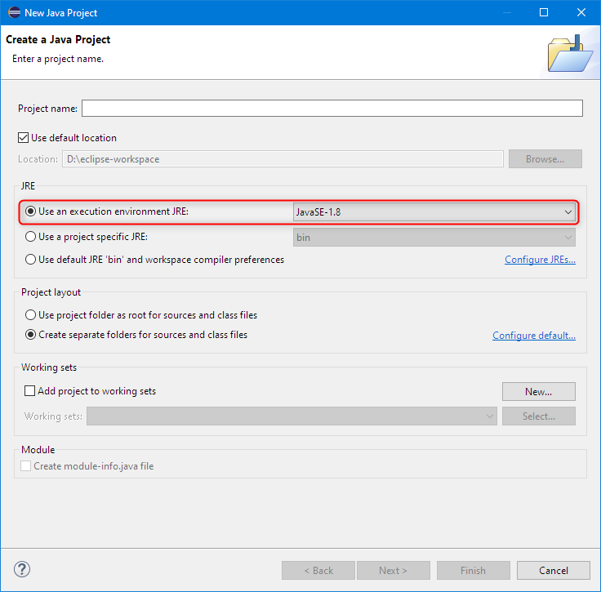Viewport: 601px width, 592px height.
Task: Close the New Java Project dialog
Action: click(x=581, y=12)
